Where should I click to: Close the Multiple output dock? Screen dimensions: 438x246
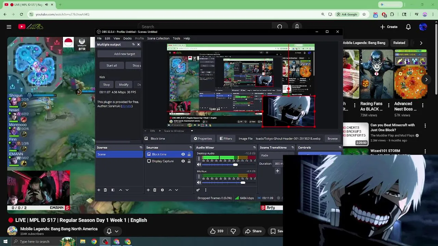(138, 44)
